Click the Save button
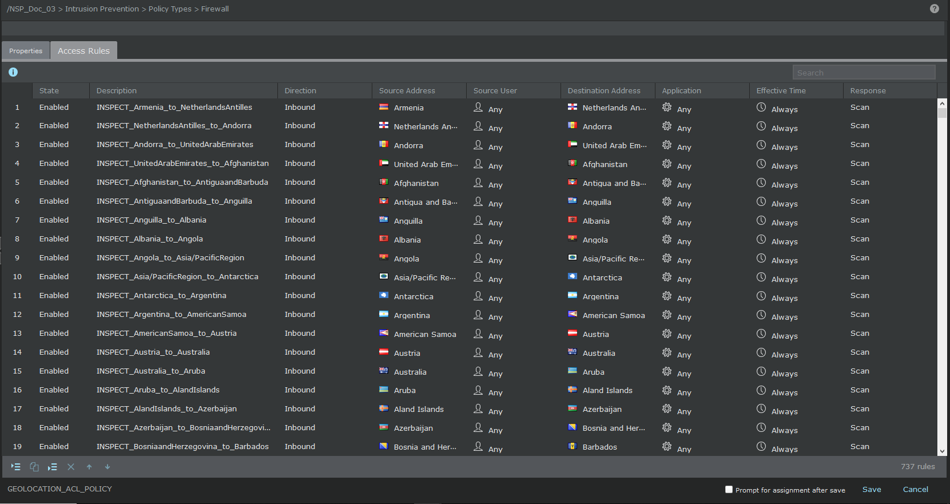Viewport: 950px width, 504px height. pos(872,490)
